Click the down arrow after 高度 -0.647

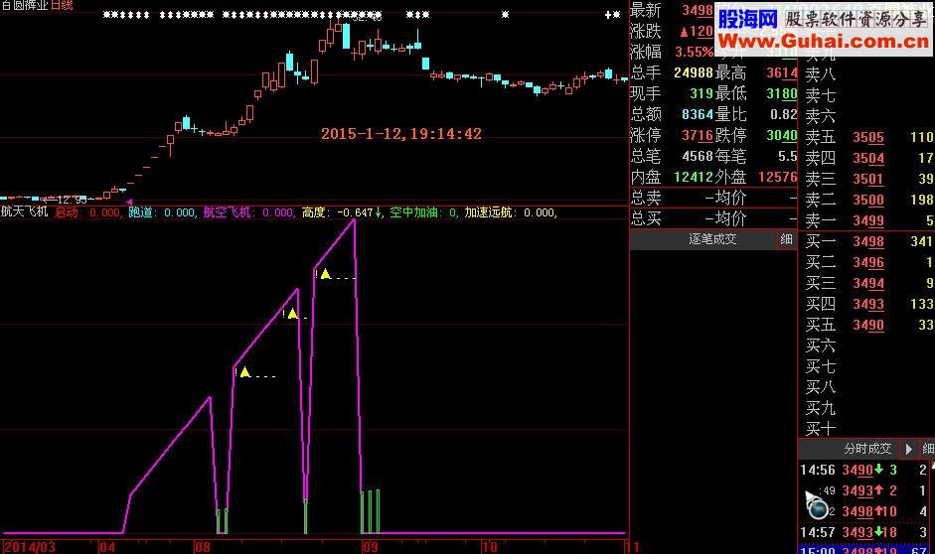point(378,212)
